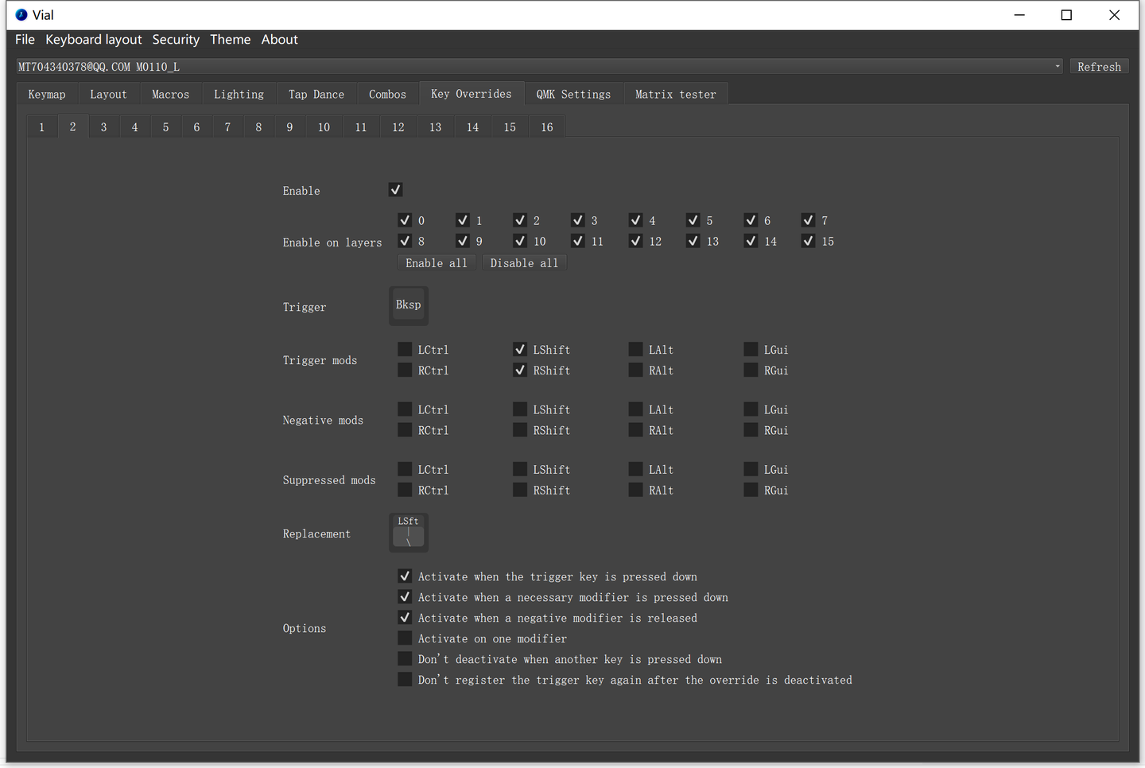Viewport: 1145px width, 768px height.
Task: Click the LSft replacement key button
Action: 408,533
